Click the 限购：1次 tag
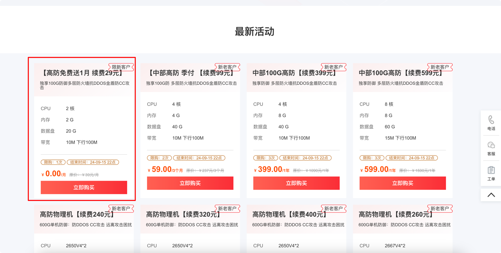Image resolution: width=501 pixels, height=253 pixels. pos(53,162)
